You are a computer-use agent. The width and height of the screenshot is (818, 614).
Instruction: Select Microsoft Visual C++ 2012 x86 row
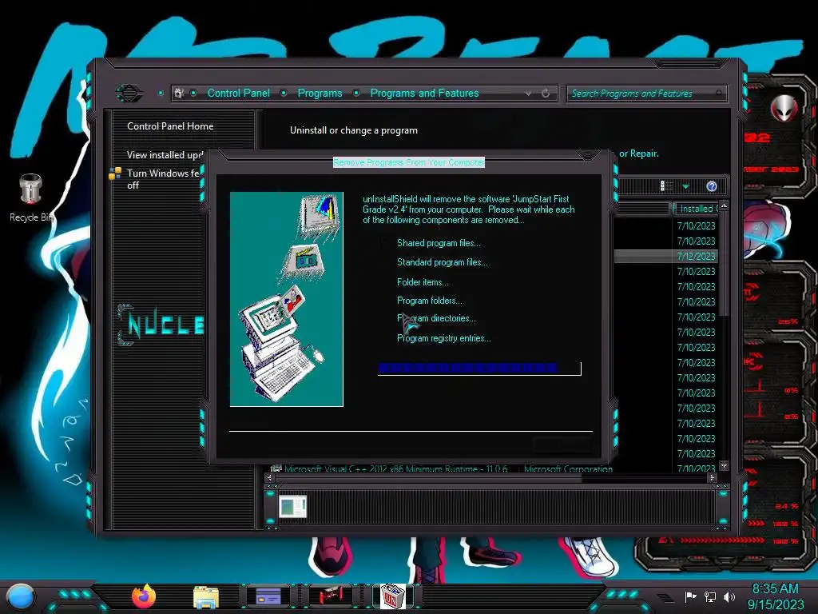click(x=441, y=468)
